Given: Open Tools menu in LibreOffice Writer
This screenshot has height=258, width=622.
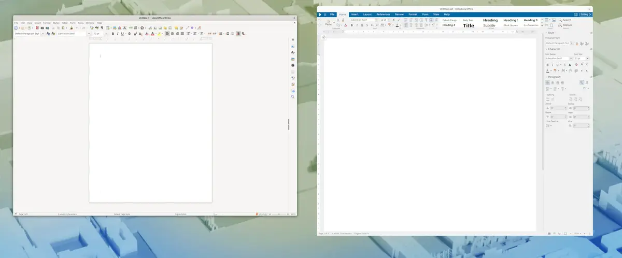Looking at the screenshot, I should click(80, 23).
